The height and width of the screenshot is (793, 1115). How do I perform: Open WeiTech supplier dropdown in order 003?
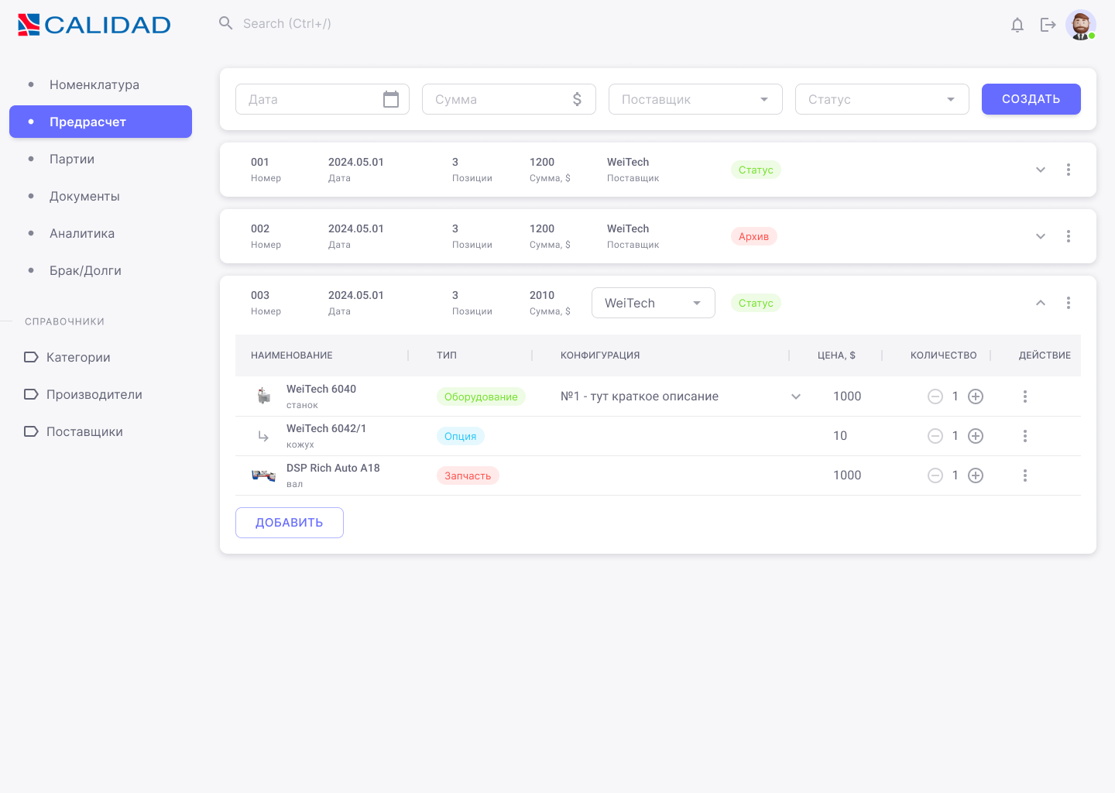(654, 303)
